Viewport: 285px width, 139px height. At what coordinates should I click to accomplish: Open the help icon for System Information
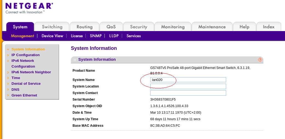pos(260,59)
